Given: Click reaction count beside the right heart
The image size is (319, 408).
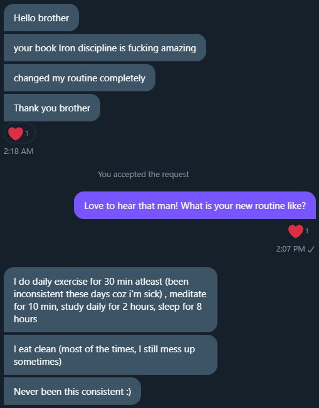Looking at the screenshot, I should tap(307, 231).
